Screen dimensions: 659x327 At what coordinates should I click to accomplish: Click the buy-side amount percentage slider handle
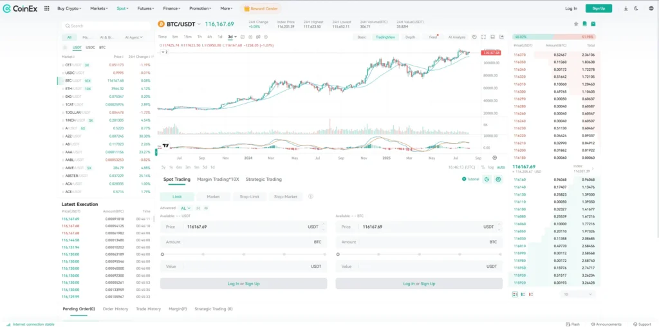coord(162,254)
